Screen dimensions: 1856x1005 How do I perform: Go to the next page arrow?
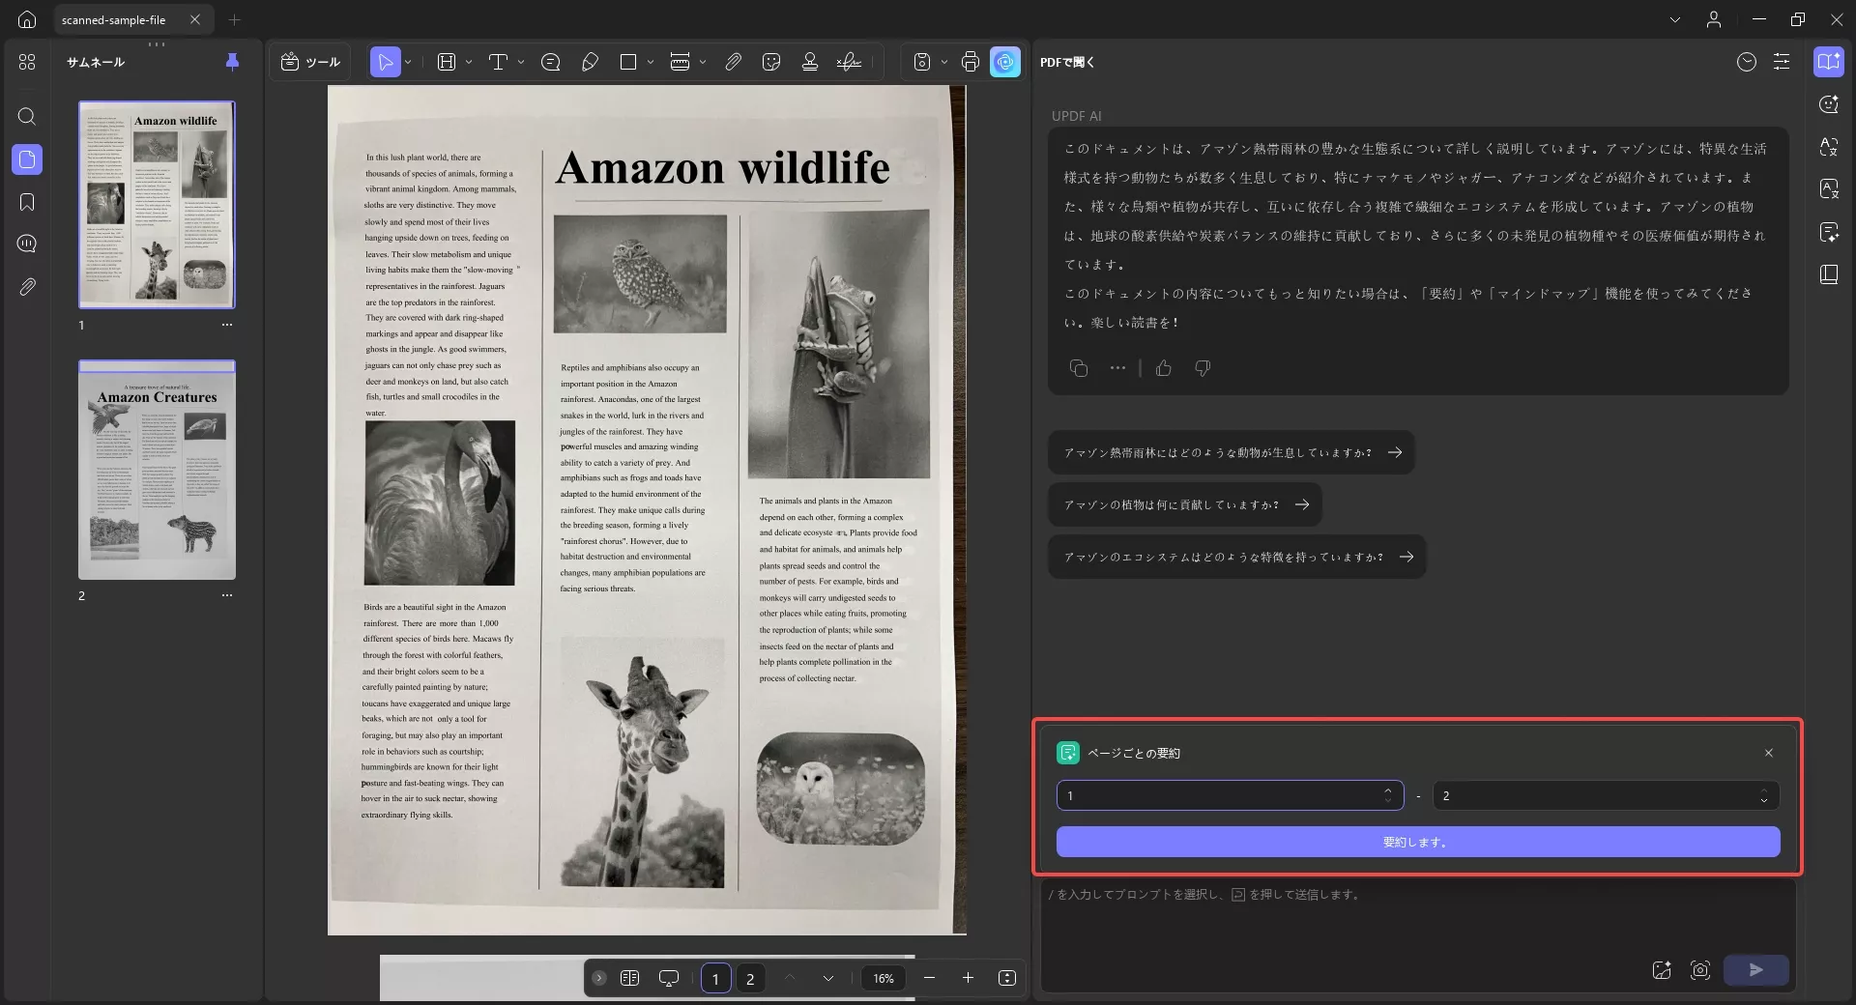(x=828, y=978)
